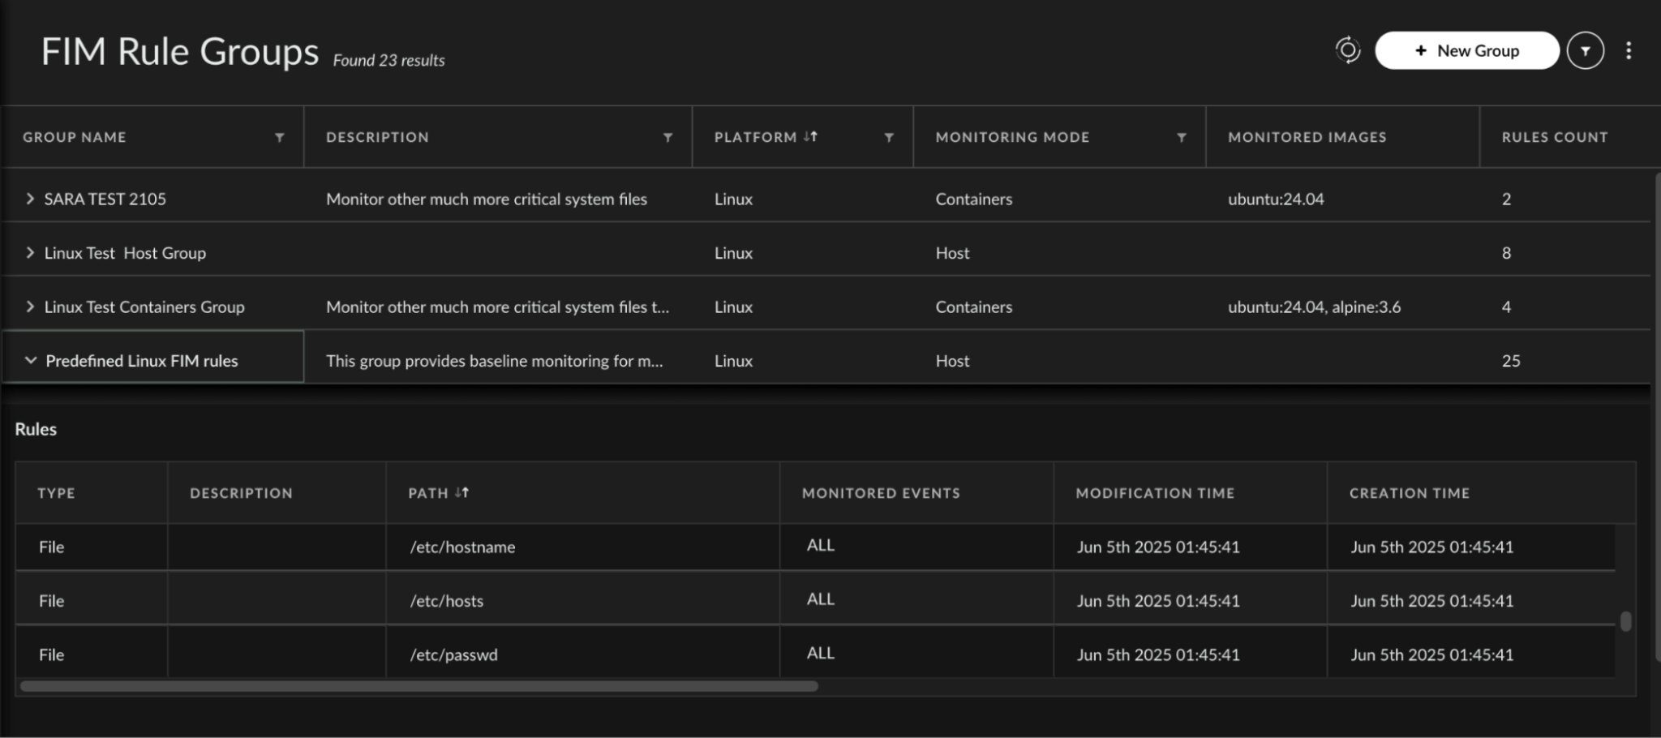The image size is (1661, 738).
Task: Click the rules count 25 cell
Action: tap(1511, 361)
